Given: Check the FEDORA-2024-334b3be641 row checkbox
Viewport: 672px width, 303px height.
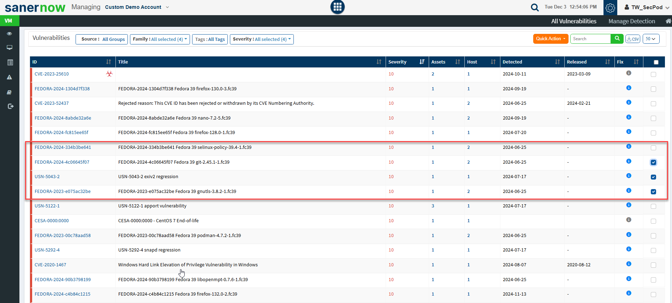Looking at the screenshot, I should pyautogui.click(x=653, y=148).
